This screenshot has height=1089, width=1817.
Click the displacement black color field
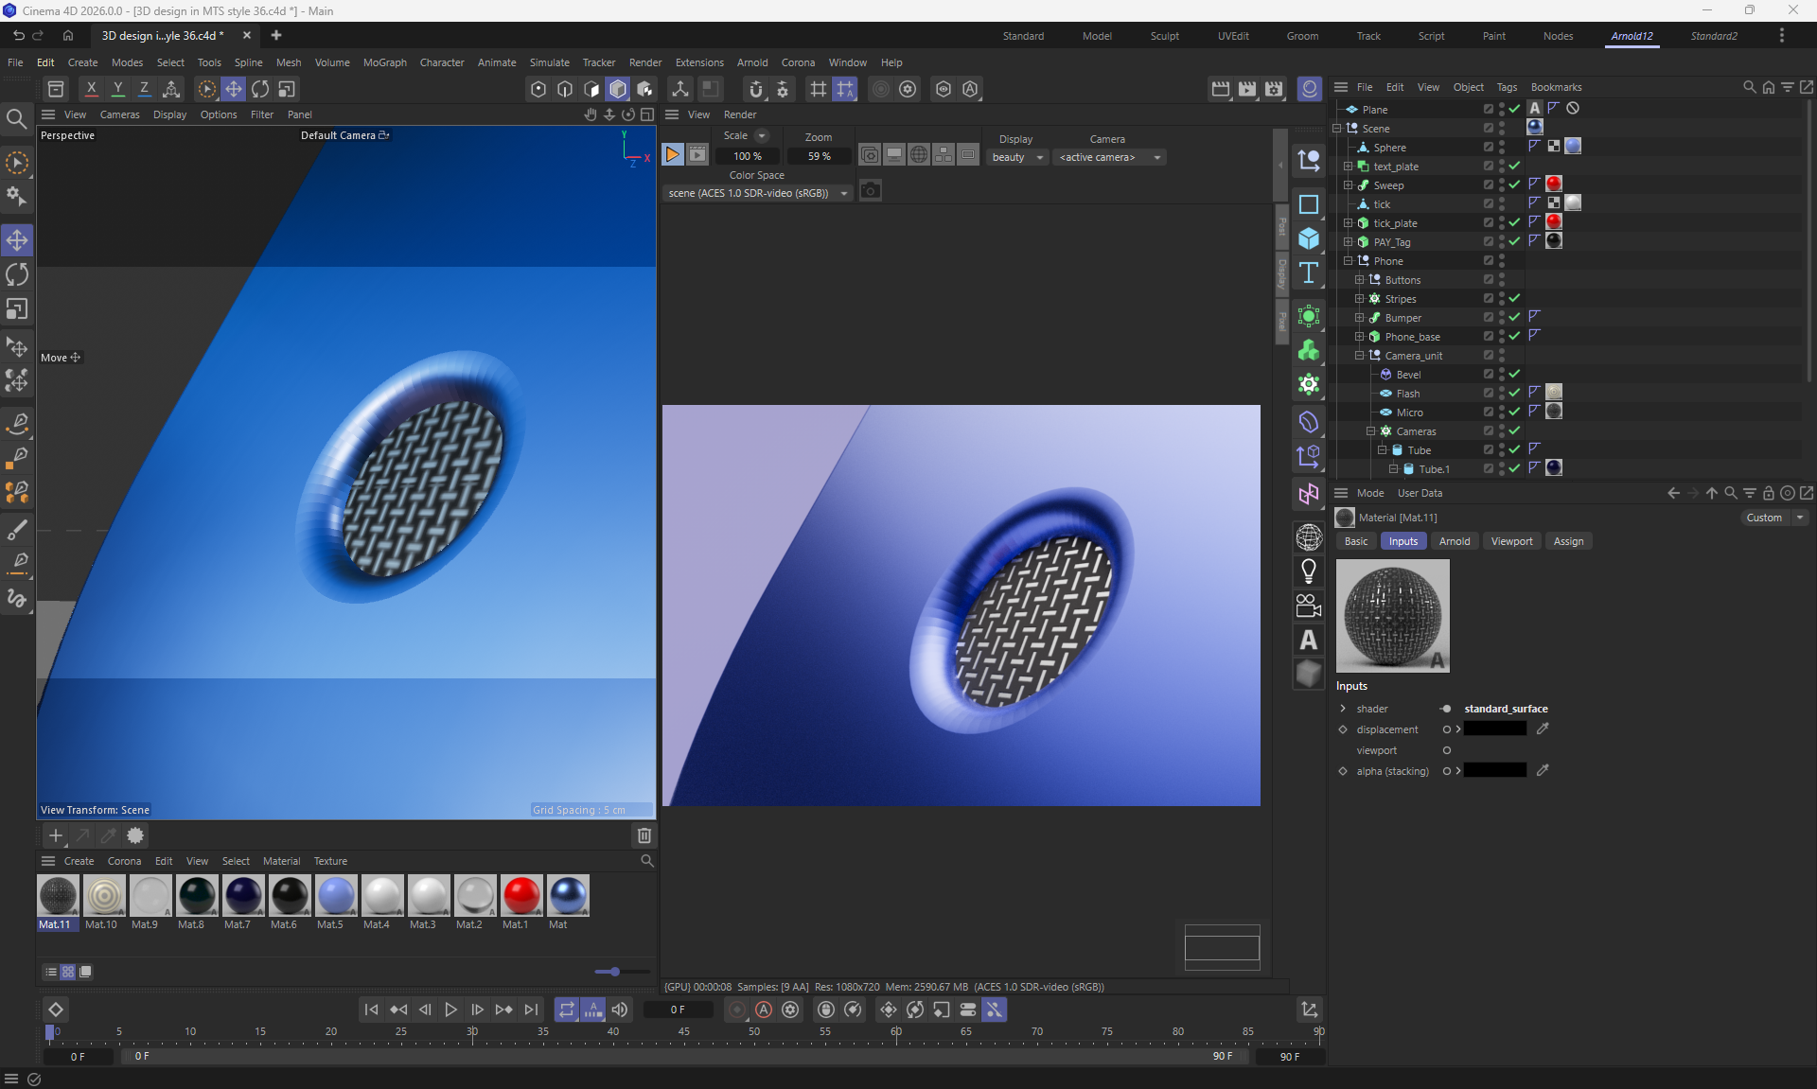click(1494, 729)
